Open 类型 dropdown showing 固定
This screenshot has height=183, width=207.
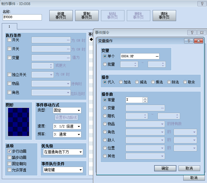tap(67, 111)
